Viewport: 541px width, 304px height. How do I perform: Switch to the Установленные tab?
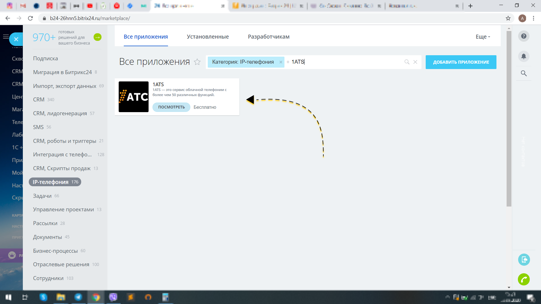208,36
